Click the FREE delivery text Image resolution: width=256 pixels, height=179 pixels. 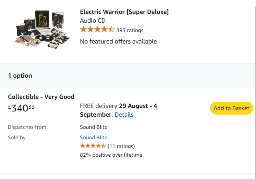point(98,106)
